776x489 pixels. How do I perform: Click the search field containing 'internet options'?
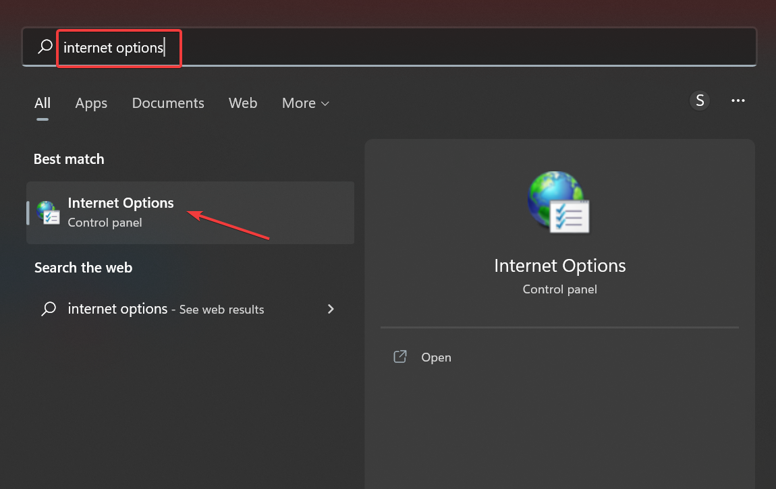click(389, 47)
